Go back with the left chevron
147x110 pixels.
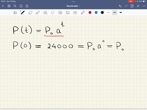point(3,6)
